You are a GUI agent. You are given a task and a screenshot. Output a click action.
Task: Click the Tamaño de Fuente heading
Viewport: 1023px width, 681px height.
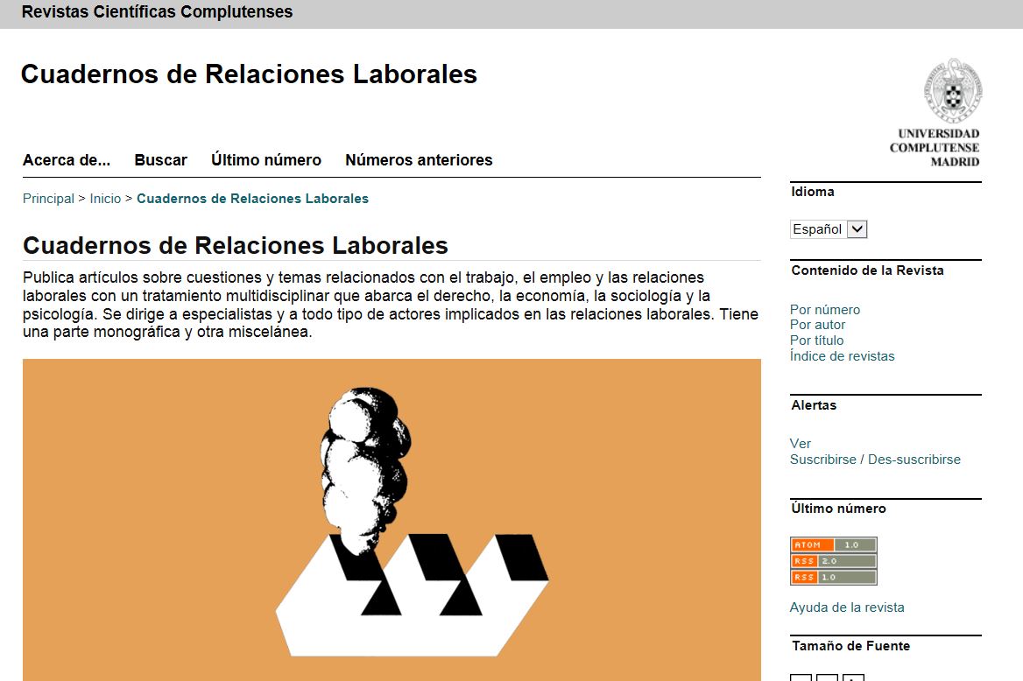click(x=850, y=646)
